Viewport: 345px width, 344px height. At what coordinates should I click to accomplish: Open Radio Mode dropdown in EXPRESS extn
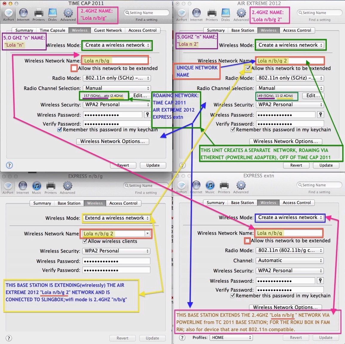[290, 250]
